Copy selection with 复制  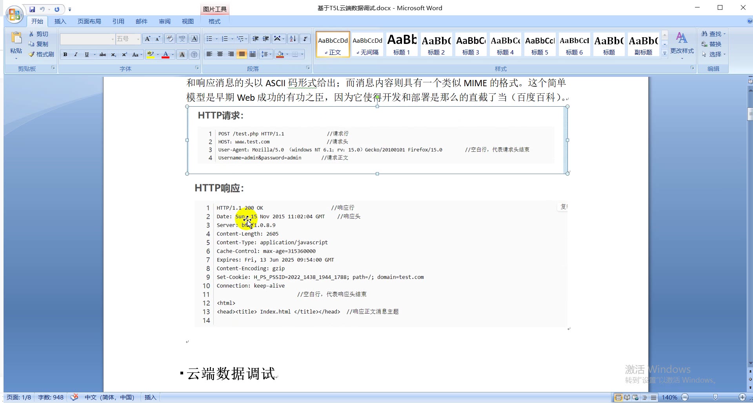[38, 44]
